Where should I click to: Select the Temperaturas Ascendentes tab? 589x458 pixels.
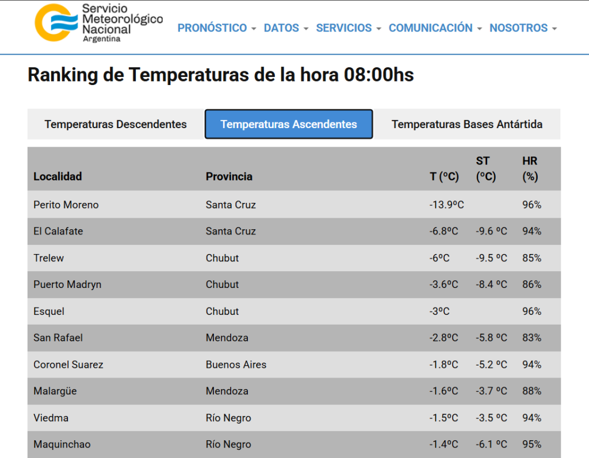click(289, 124)
